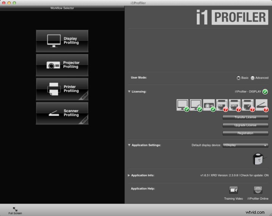This screenshot has width=272, height=216.
Task: Open the Projector Profiling workflow
Action: [x=62, y=65]
